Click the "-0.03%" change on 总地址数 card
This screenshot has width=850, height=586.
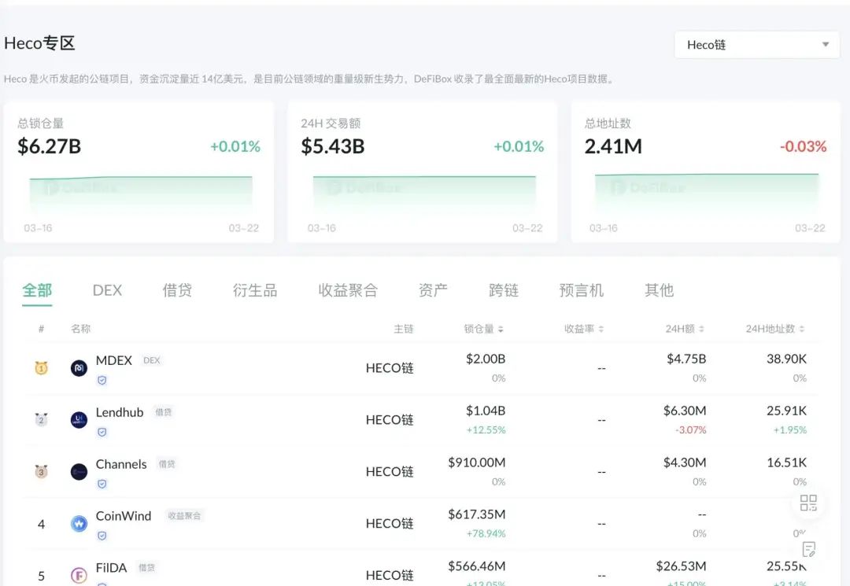(804, 146)
